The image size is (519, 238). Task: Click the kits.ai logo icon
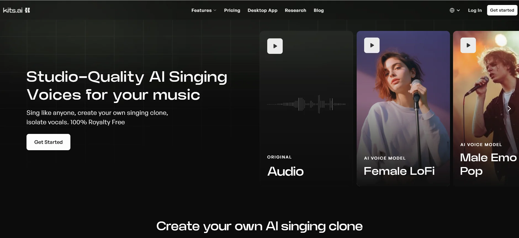point(27,10)
